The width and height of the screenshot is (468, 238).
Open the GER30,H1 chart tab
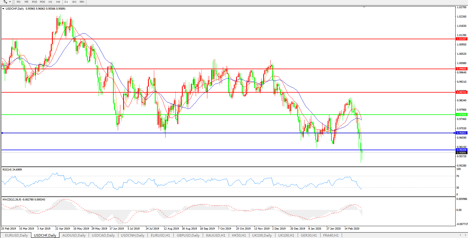pyautogui.click(x=309, y=235)
